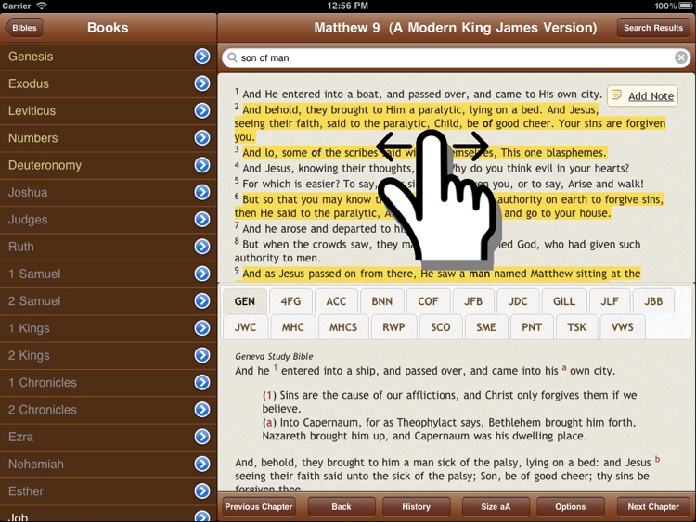The height and width of the screenshot is (522, 696).
Task: Tap the blue arrow beside 1 Chronicles
Action: coord(202,382)
